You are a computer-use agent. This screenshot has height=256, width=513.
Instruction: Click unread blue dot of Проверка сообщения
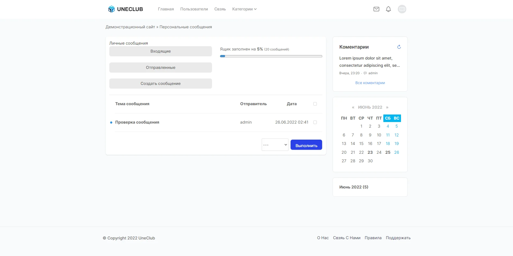coord(111,123)
